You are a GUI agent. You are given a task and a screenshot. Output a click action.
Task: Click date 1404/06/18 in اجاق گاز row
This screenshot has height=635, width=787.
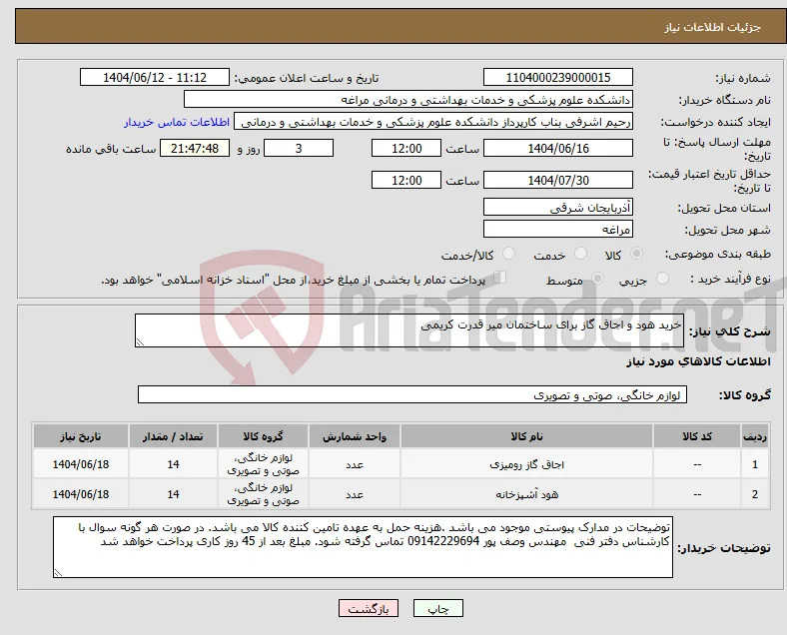(81, 464)
